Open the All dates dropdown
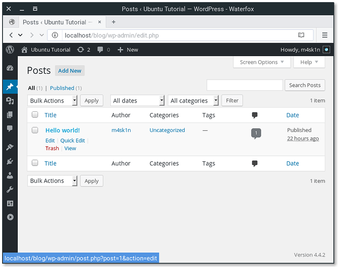 [x=138, y=100]
